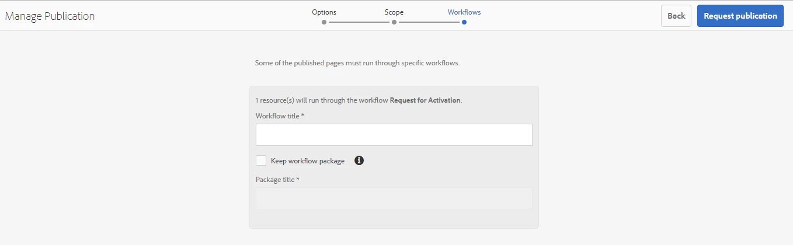Image resolution: width=793 pixels, height=245 pixels.
Task: Click the 'Some of the published pages' message
Action: (x=357, y=63)
